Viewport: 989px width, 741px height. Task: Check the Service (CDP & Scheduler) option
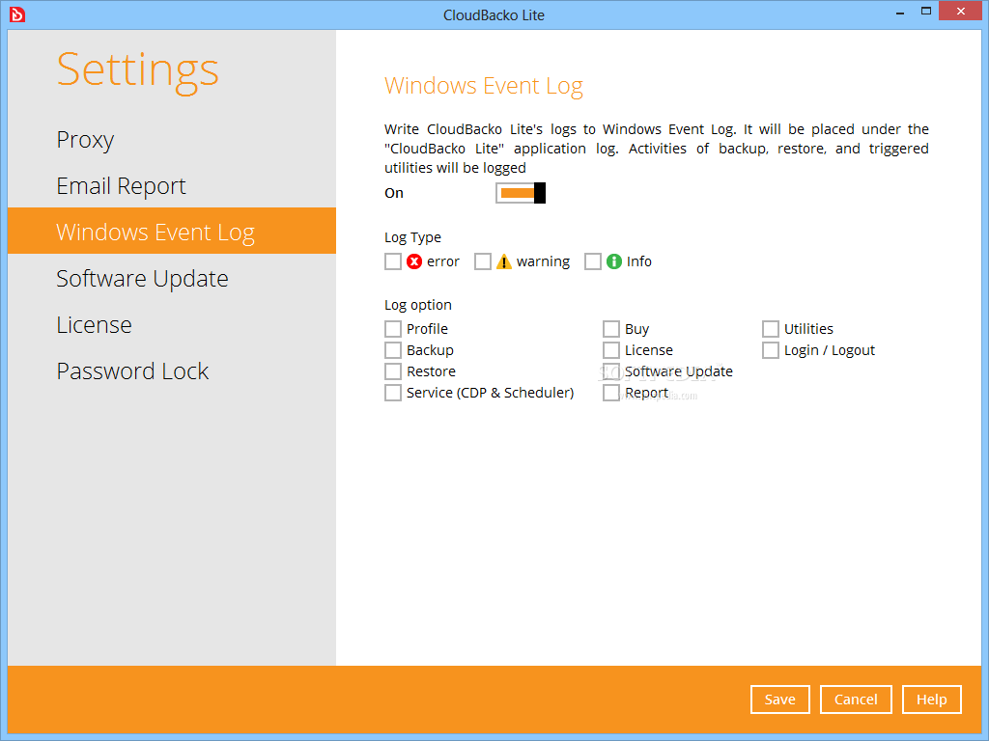pos(393,393)
